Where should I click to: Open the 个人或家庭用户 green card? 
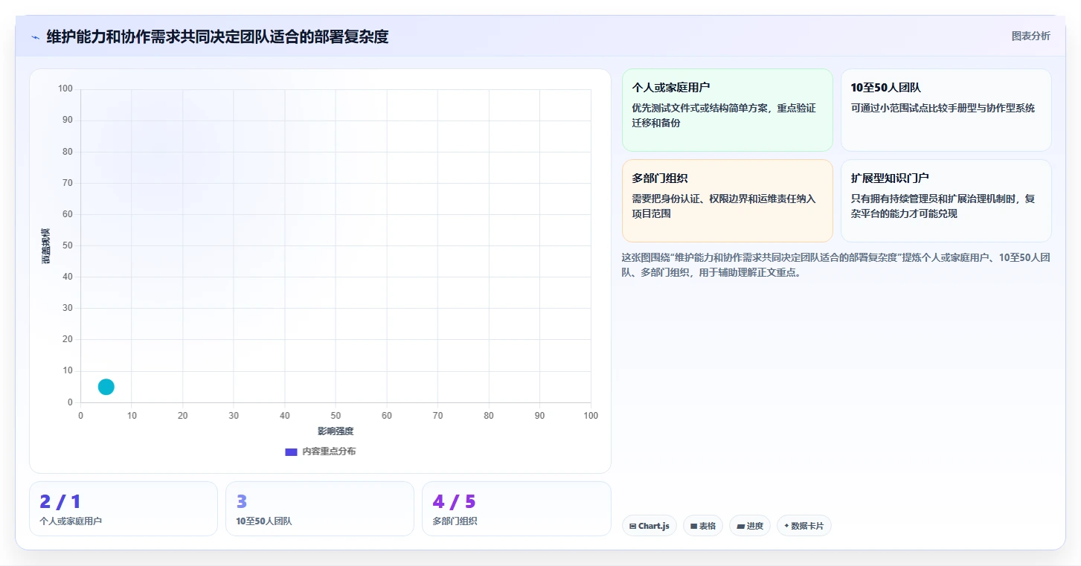click(x=727, y=110)
